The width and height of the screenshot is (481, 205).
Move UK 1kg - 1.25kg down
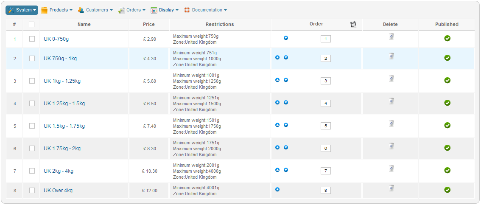tap(285, 80)
